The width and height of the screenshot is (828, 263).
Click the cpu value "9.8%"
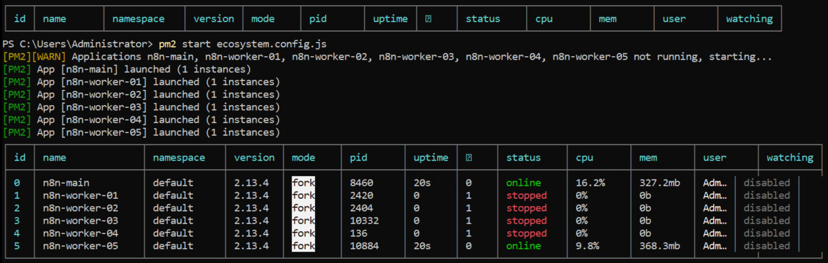click(x=587, y=246)
